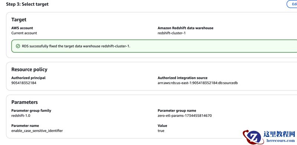Click the 'Value' label

162,125
